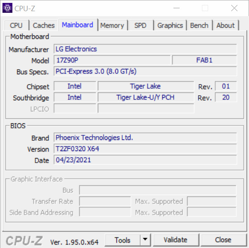Click chipset revision value 01

(x=226, y=86)
